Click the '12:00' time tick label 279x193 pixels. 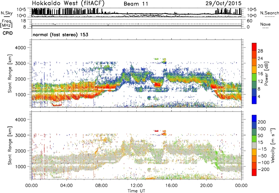(x=136, y=186)
